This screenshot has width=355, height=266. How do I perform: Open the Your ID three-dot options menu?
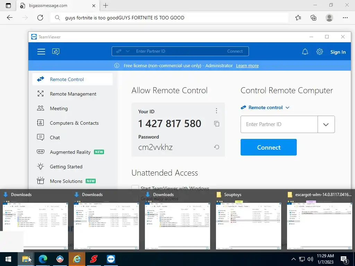click(x=216, y=110)
